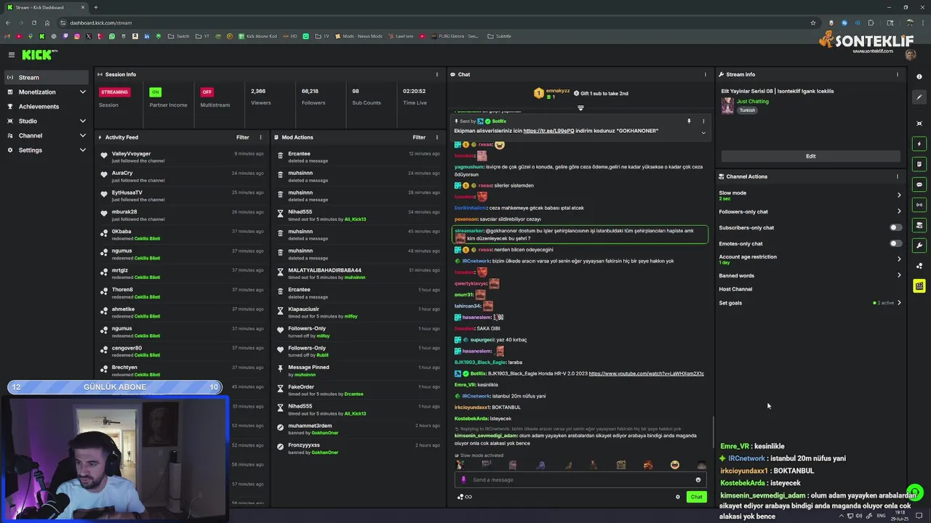Click the Edit button in Stream info
Viewport: 931px width, 523px height.
click(x=810, y=156)
